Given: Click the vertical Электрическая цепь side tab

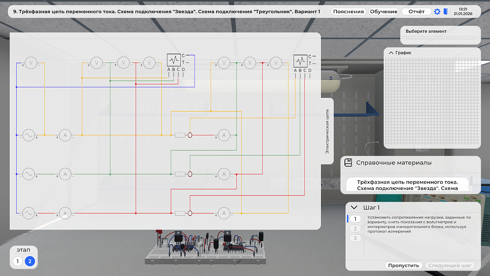Looking at the screenshot, I should point(327,131).
